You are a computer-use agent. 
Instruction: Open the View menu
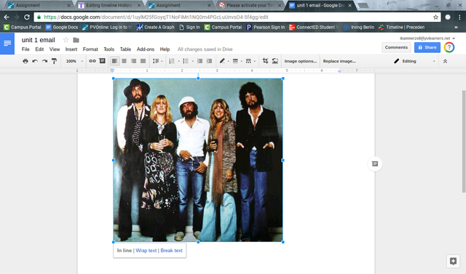tap(55, 49)
